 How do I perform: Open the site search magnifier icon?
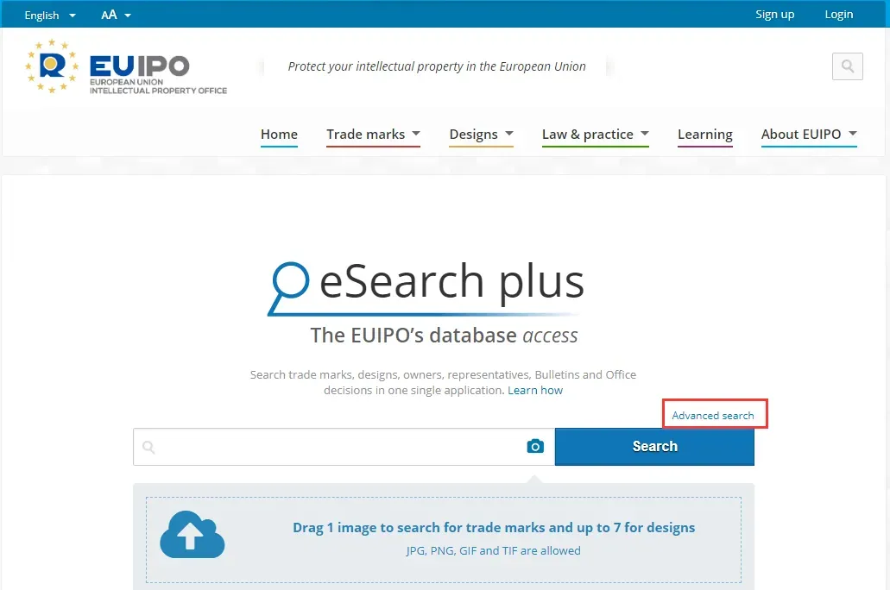tap(848, 66)
